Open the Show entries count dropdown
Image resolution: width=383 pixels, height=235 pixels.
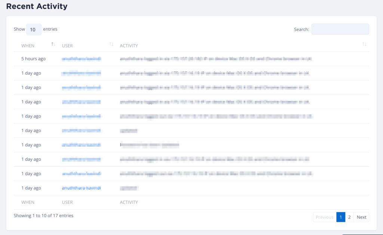(34, 29)
